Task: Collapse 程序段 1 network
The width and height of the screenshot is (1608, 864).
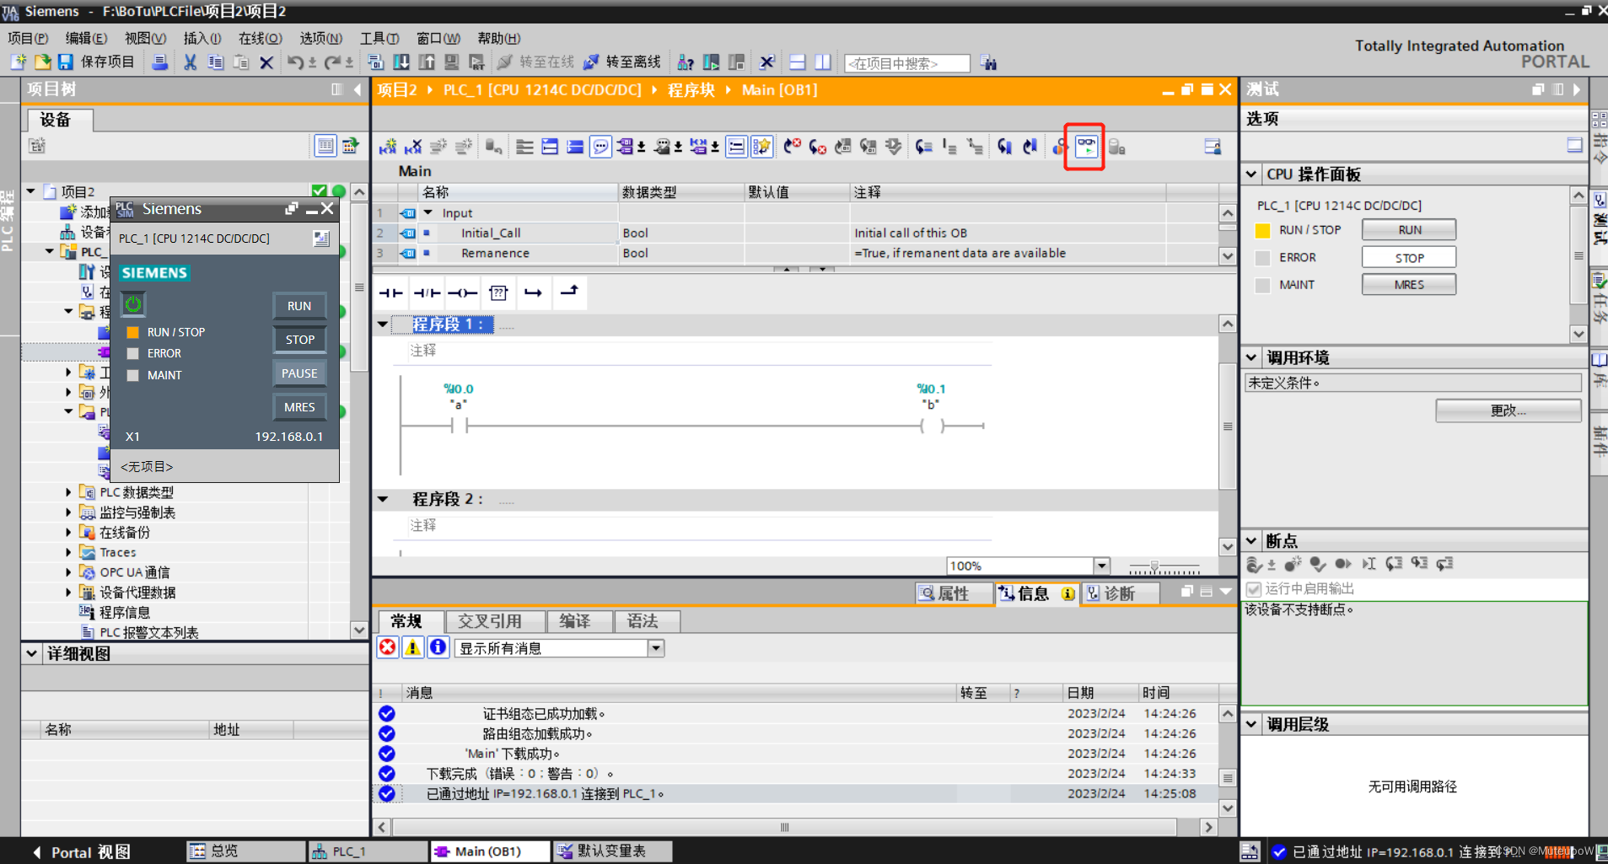Action: coord(383,325)
